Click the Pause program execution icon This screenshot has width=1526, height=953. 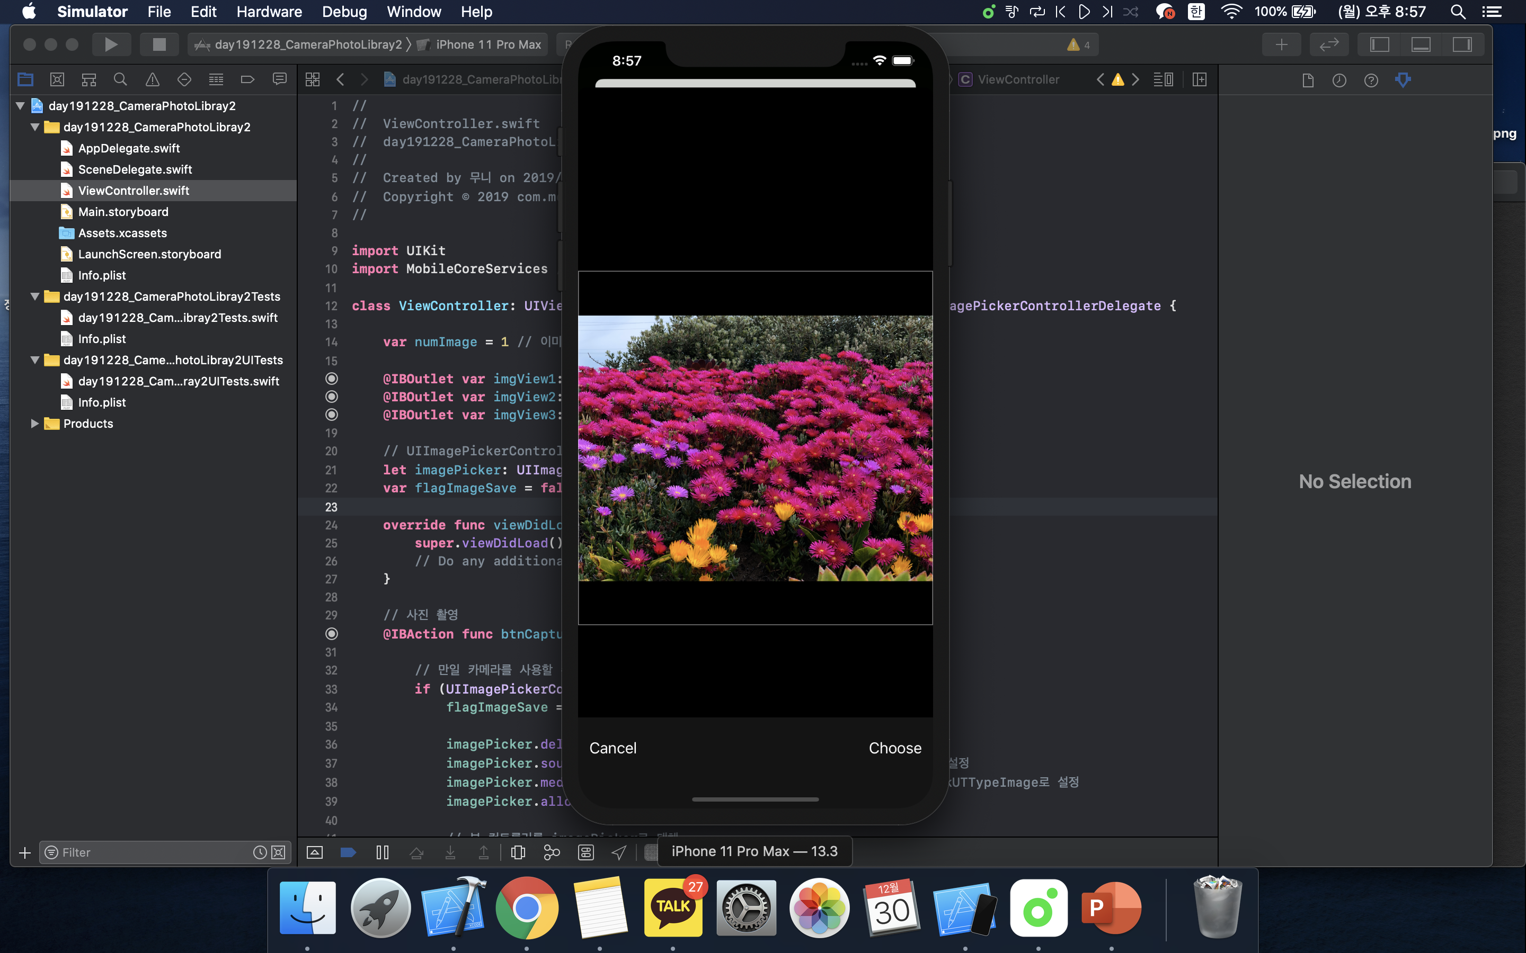pyautogui.click(x=382, y=852)
